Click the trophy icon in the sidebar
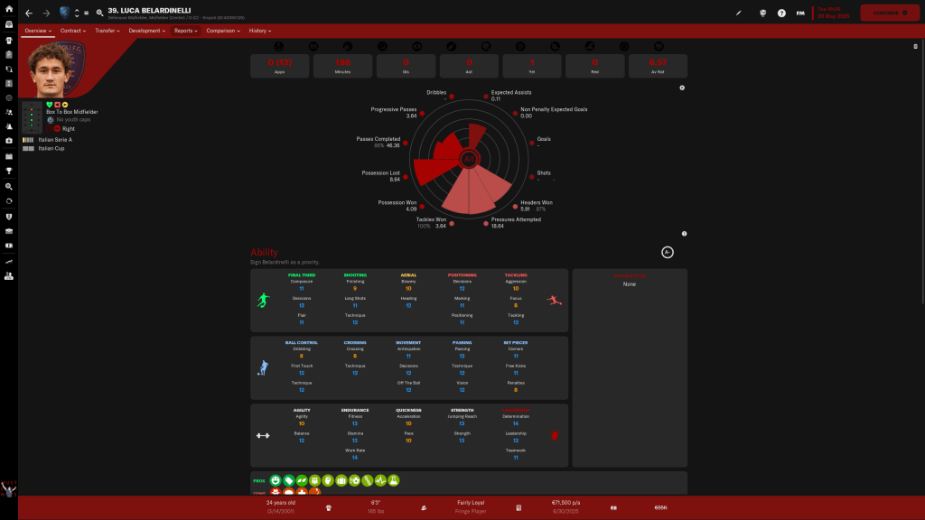The image size is (925, 520). click(8, 170)
